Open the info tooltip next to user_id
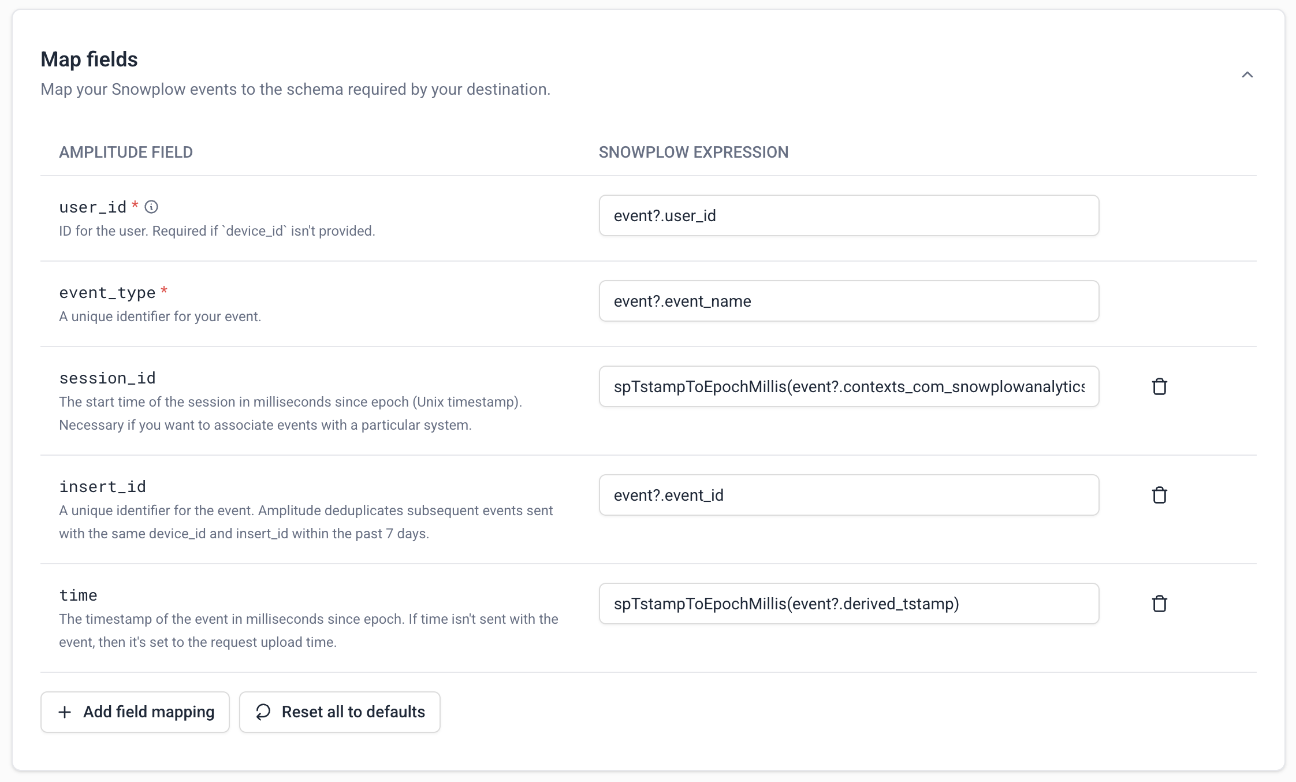Viewport: 1296px width, 782px height. pos(152,207)
